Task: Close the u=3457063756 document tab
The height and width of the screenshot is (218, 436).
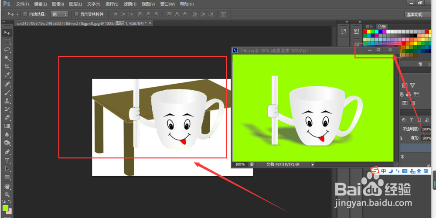Action: click(150, 23)
